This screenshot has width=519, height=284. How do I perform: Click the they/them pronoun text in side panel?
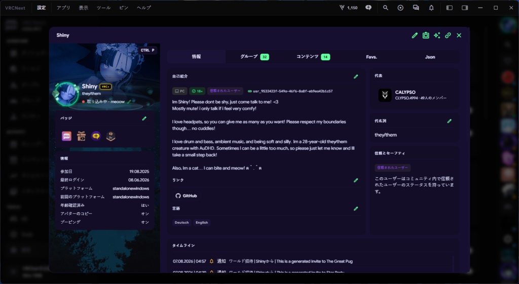(386, 135)
